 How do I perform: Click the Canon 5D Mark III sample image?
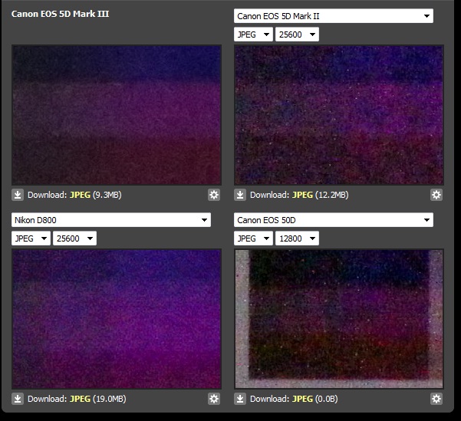pos(117,115)
